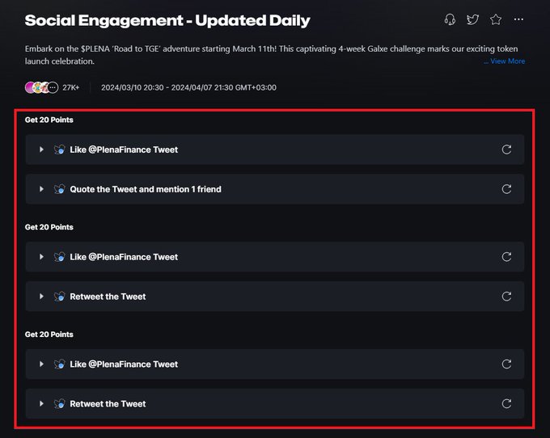Refresh the second group's Like @PlenaFinance Tweet task

[506, 257]
